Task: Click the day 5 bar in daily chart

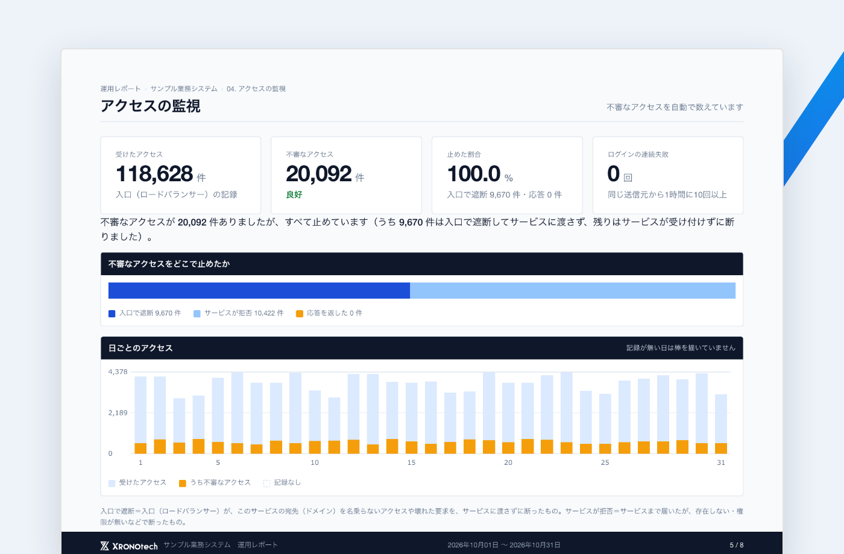Action: tap(218, 415)
